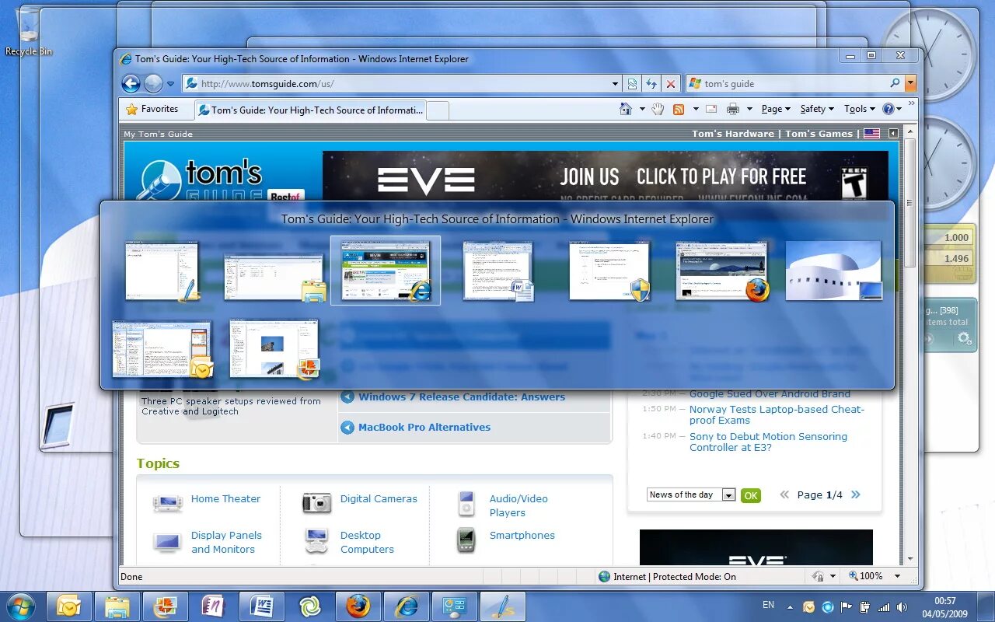
Task: Toggle Compatibility View in the address bar
Action: pos(632,83)
